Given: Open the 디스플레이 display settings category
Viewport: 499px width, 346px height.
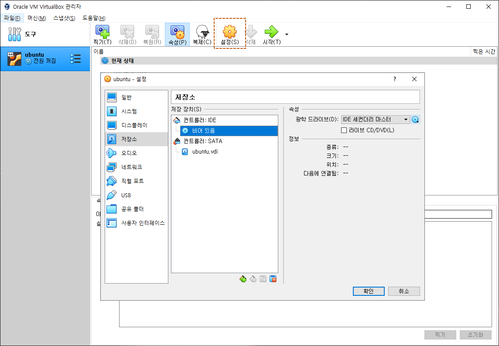Looking at the screenshot, I should pyautogui.click(x=137, y=125).
